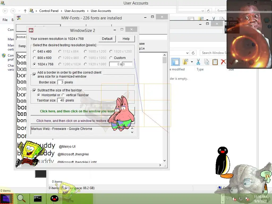Expand the Search Window address path dropdown
The width and height of the screenshot is (272, 204).
[187, 53]
